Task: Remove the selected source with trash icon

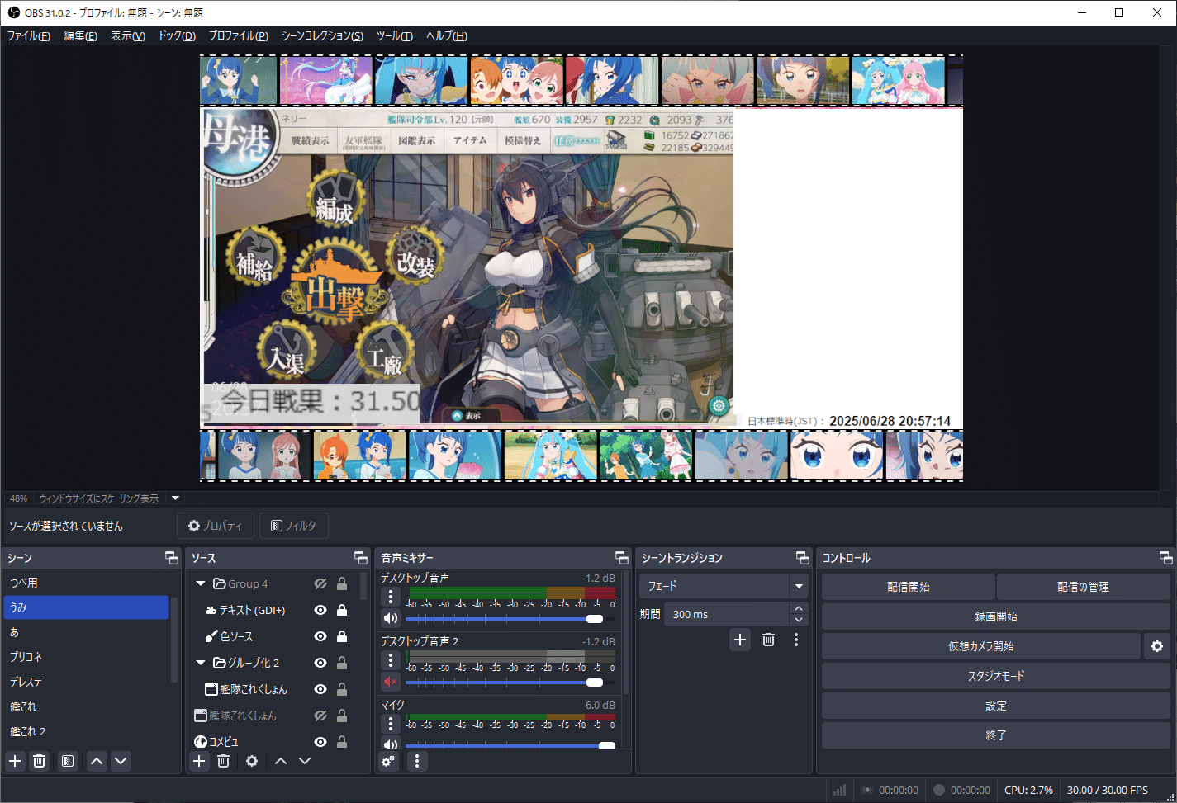Action: click(x=223, y=761)
